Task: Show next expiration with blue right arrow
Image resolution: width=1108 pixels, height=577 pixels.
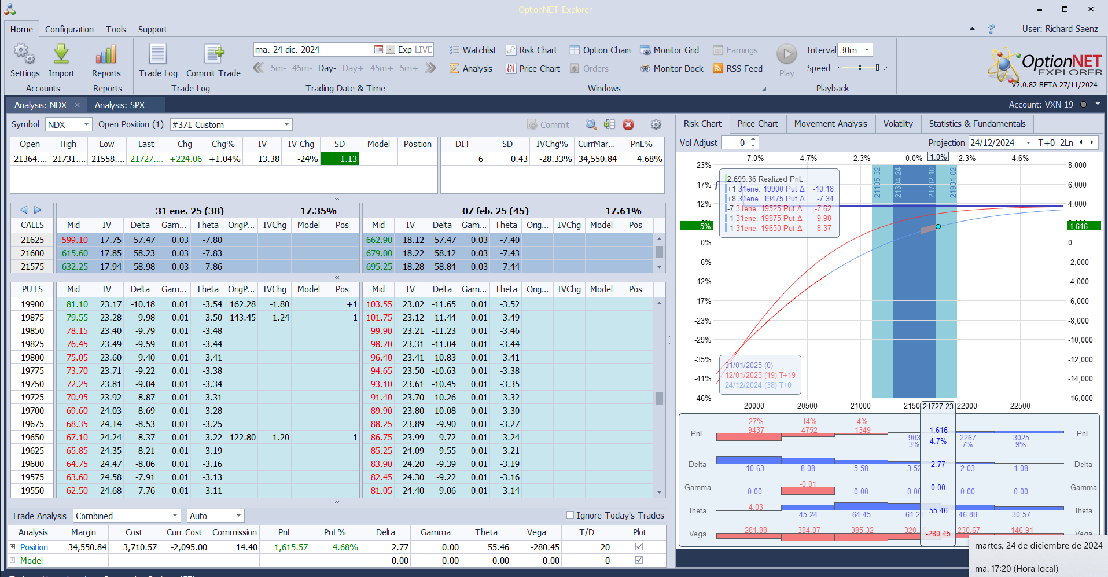Action: point(38,210)
